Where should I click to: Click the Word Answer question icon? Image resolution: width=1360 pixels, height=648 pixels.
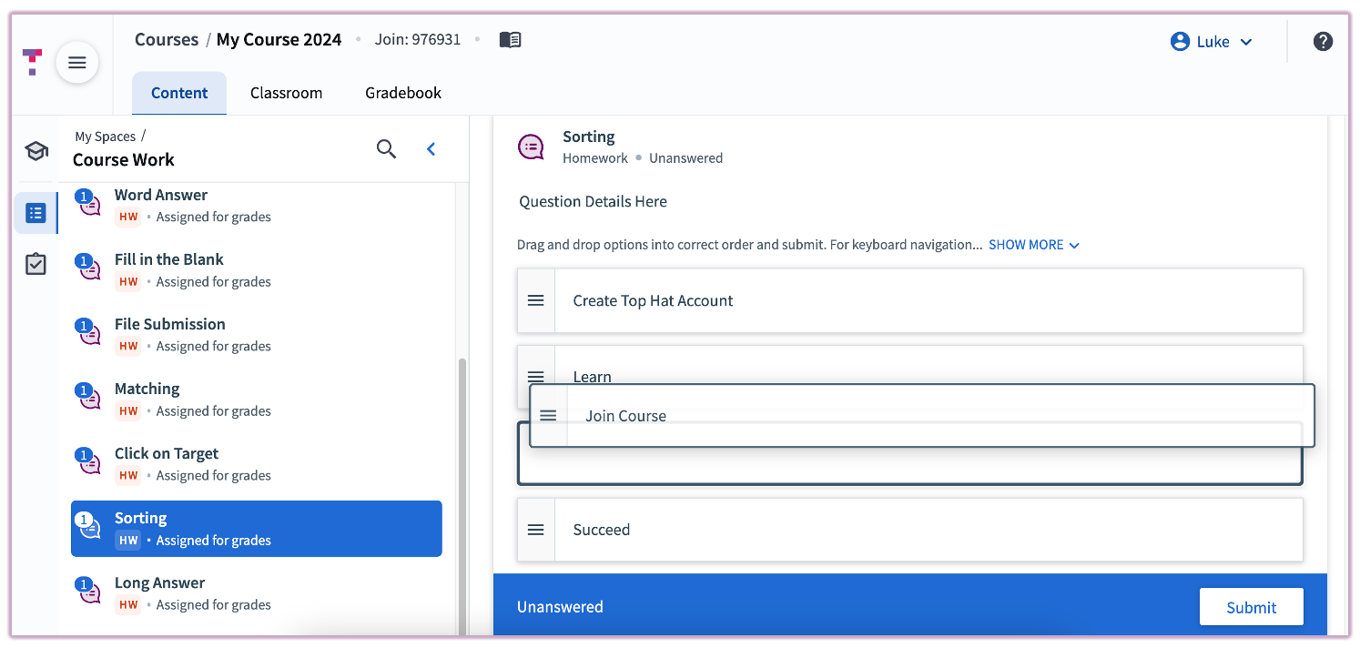coord(88,204)
